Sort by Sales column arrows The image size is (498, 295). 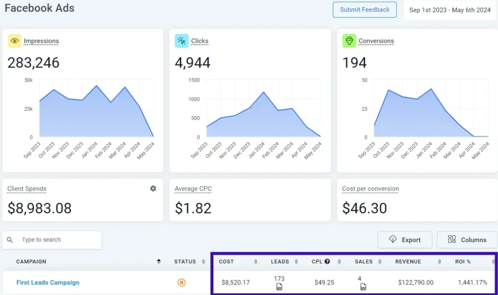pos(380,261)
